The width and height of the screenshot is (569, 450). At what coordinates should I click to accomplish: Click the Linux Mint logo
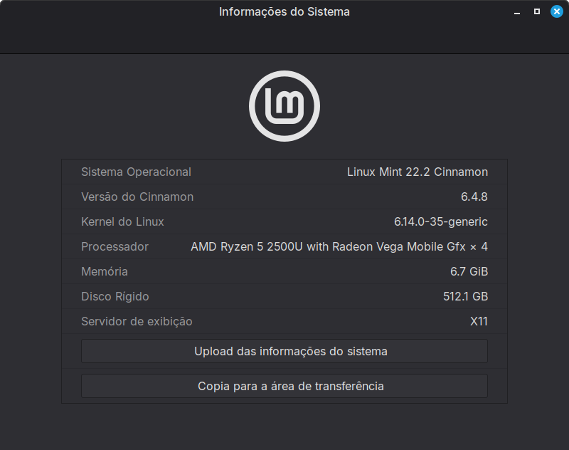[x=284, y=106]
